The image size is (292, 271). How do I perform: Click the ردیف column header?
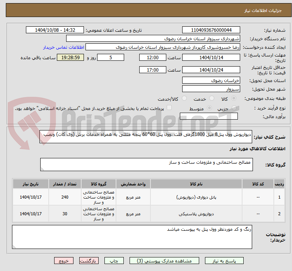[279, 184]
